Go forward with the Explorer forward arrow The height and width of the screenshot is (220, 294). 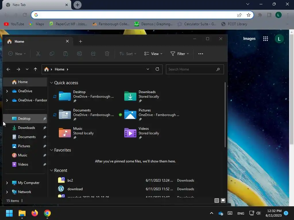18,69
